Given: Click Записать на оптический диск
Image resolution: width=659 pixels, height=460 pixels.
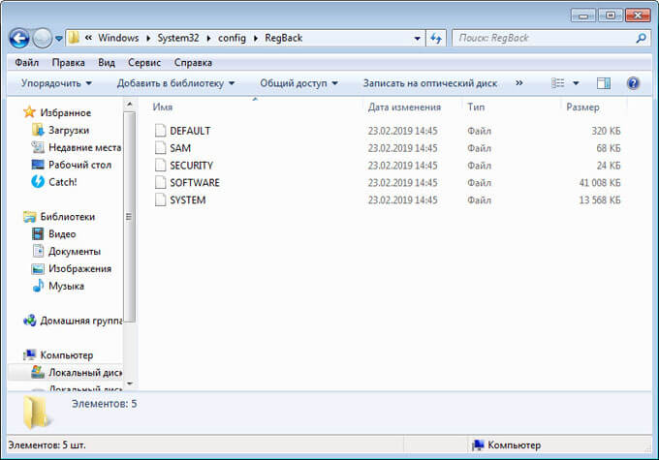Looking at the screenshot, I should pyautogui.click(x=430, y=83).
